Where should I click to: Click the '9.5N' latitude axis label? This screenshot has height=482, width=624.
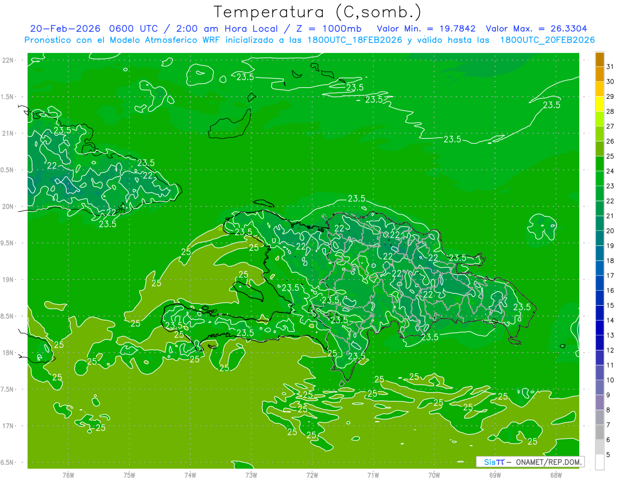[8, 243]
